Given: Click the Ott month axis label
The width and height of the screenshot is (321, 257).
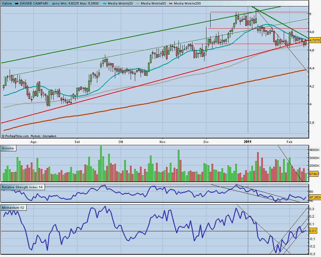Looking at the screenshot, I should [x=121, y=142].
